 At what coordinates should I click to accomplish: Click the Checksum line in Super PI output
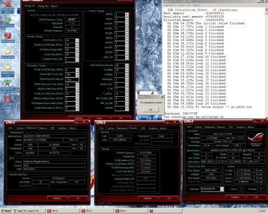point(180,114)
